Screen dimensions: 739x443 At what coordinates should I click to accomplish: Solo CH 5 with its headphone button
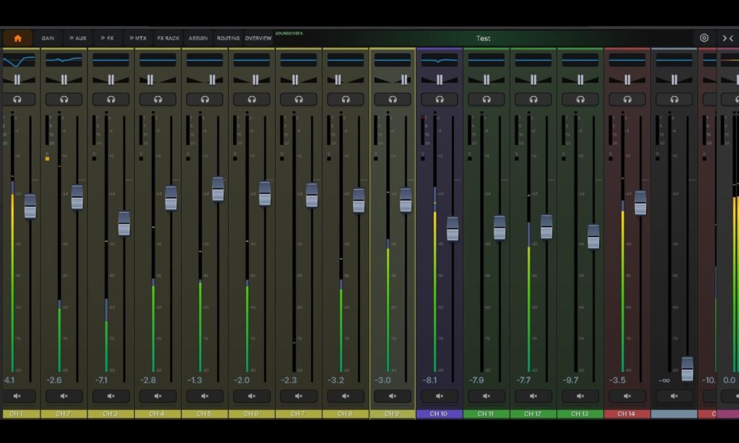tap(204, 99)
